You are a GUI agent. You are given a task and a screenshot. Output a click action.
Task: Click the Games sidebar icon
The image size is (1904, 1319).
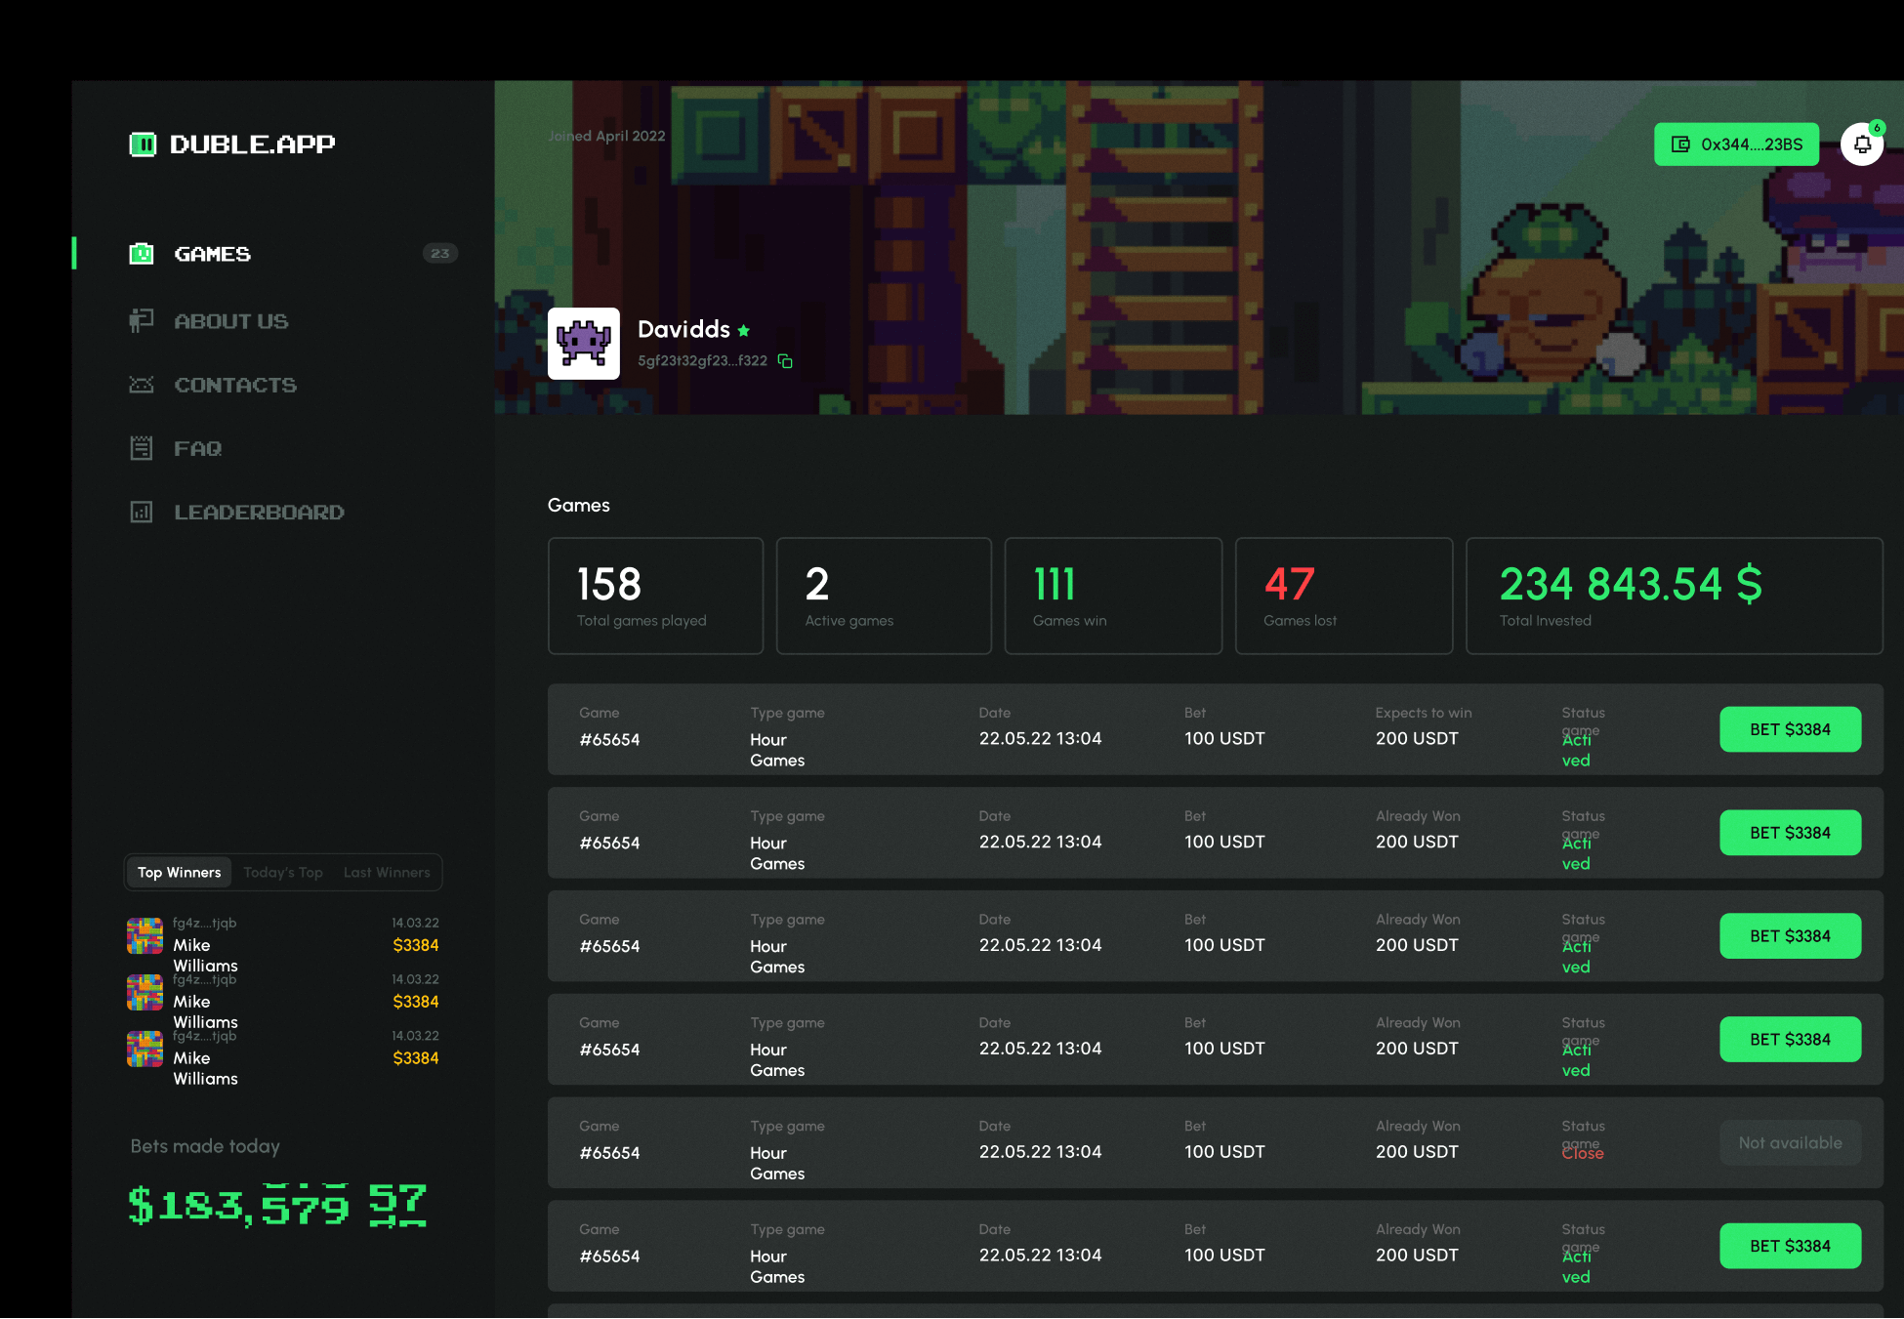pos(142,254)
